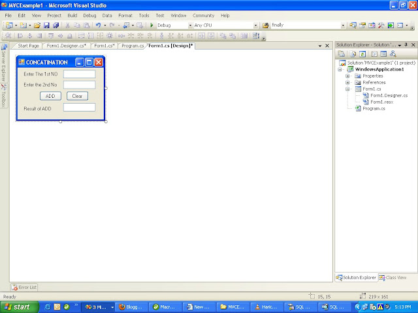This screenshot has width=418, height=313.
Task: Click the Save All icon
Action: 56,25
